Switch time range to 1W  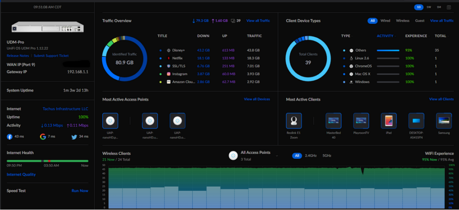[x=429, y=7]
